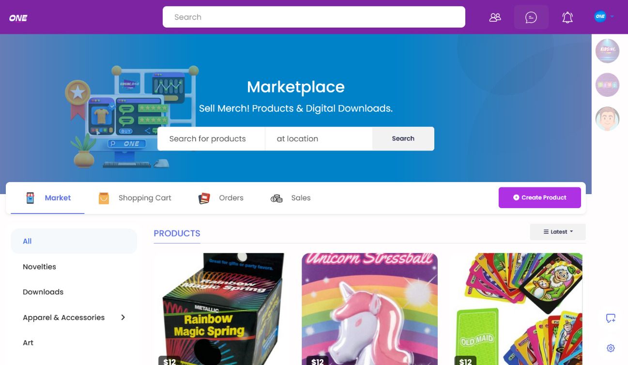Click the marketplace Search button
The height and width of the screenshot is (365, 628).
(403, 138)
